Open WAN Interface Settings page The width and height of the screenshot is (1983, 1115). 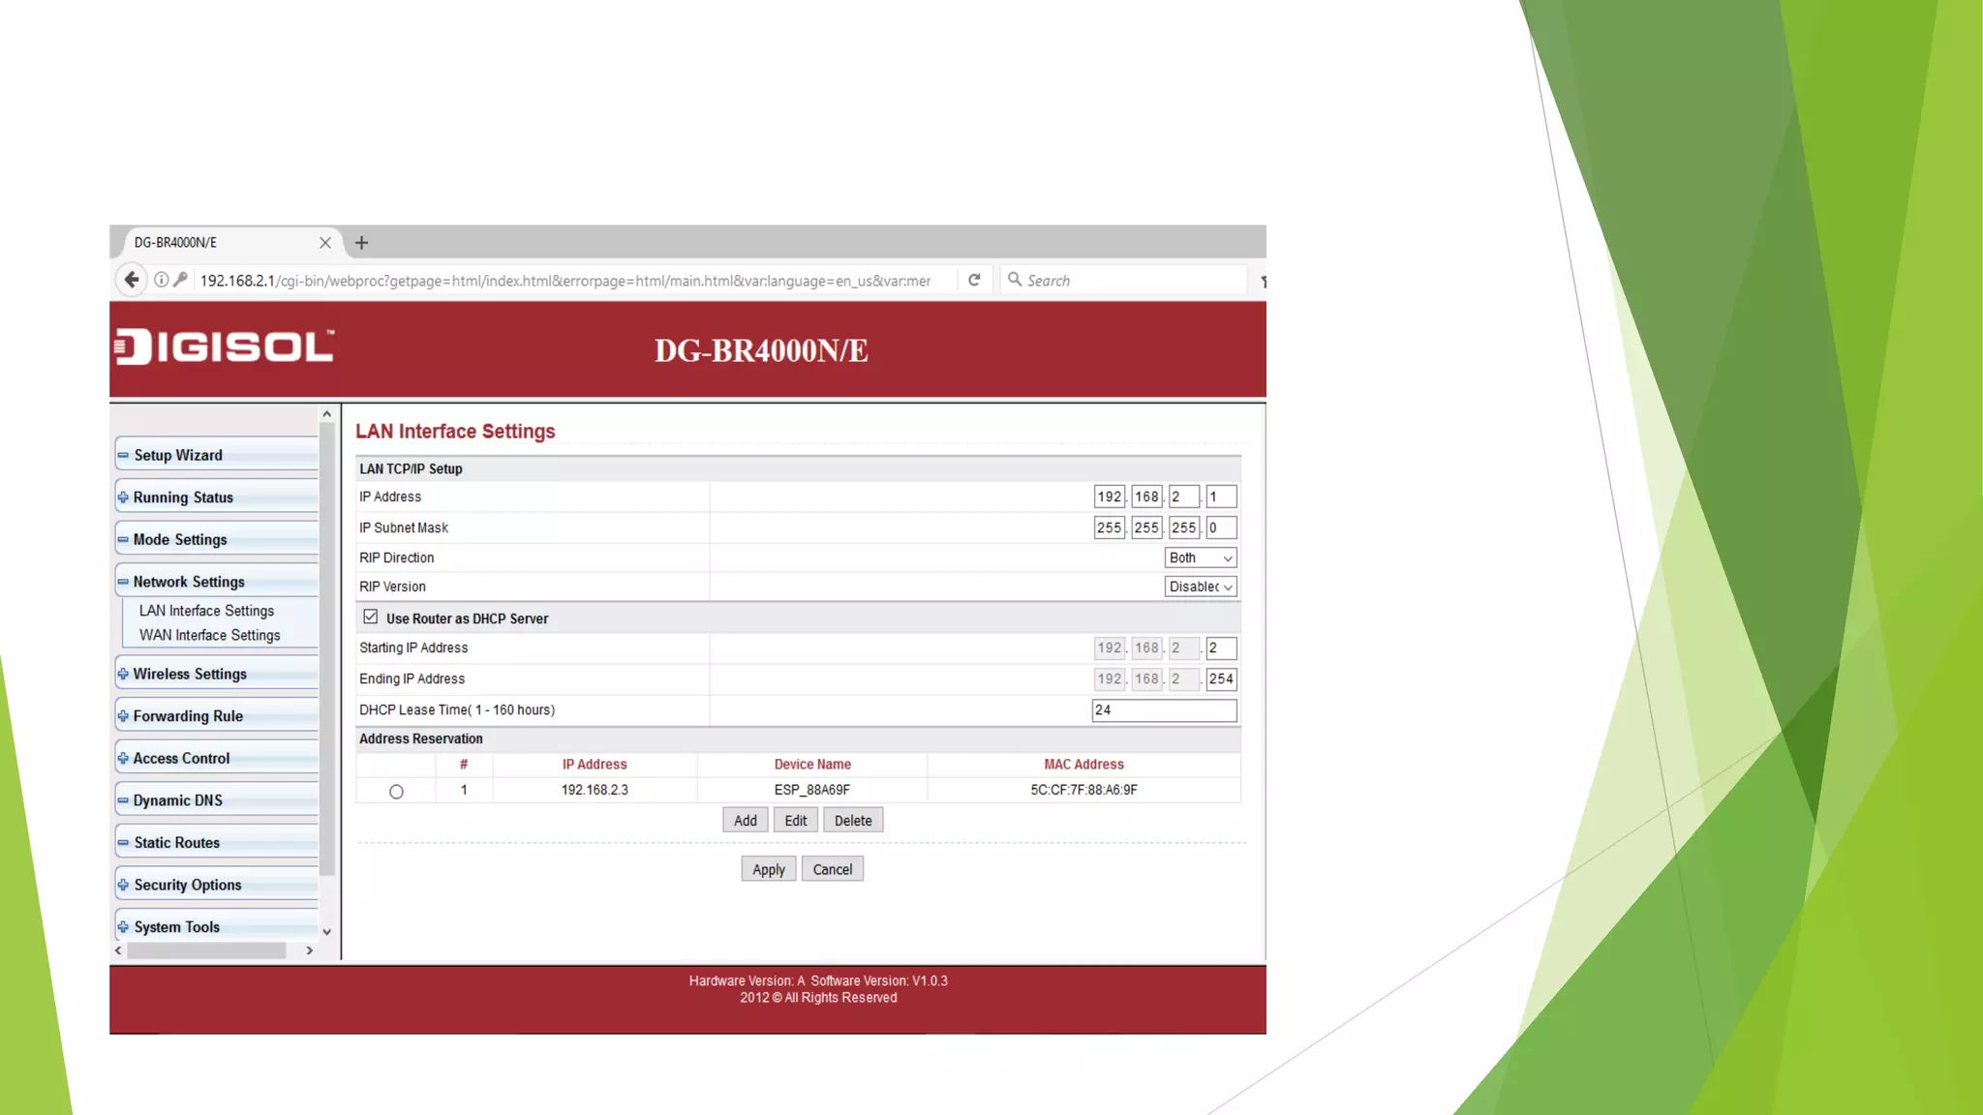pyautogui.click(x=209, y=635)
